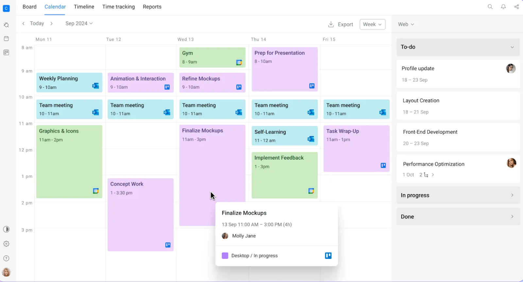Open the Profile update task card
The width and height of the screenshot is (523, 282).
458,74
